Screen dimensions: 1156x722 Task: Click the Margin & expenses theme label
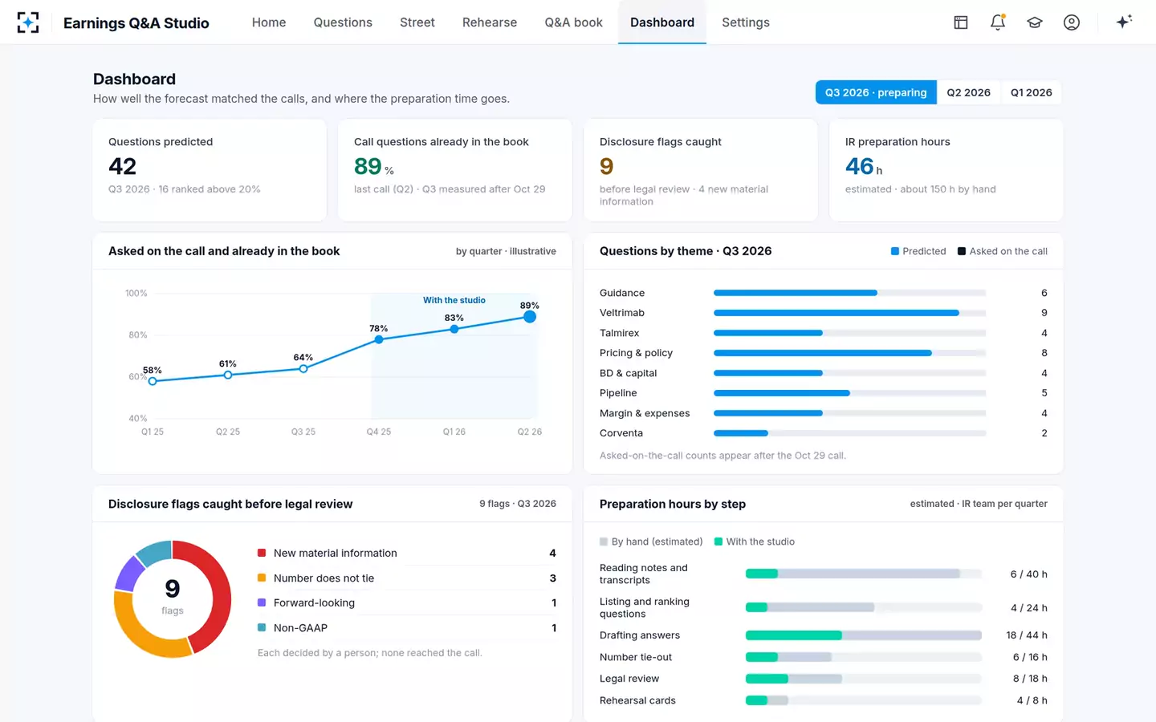coord(645,413)
